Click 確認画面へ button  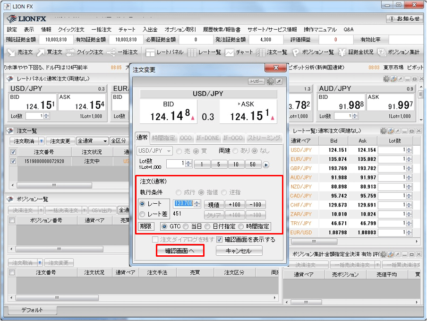pos(180,251)
